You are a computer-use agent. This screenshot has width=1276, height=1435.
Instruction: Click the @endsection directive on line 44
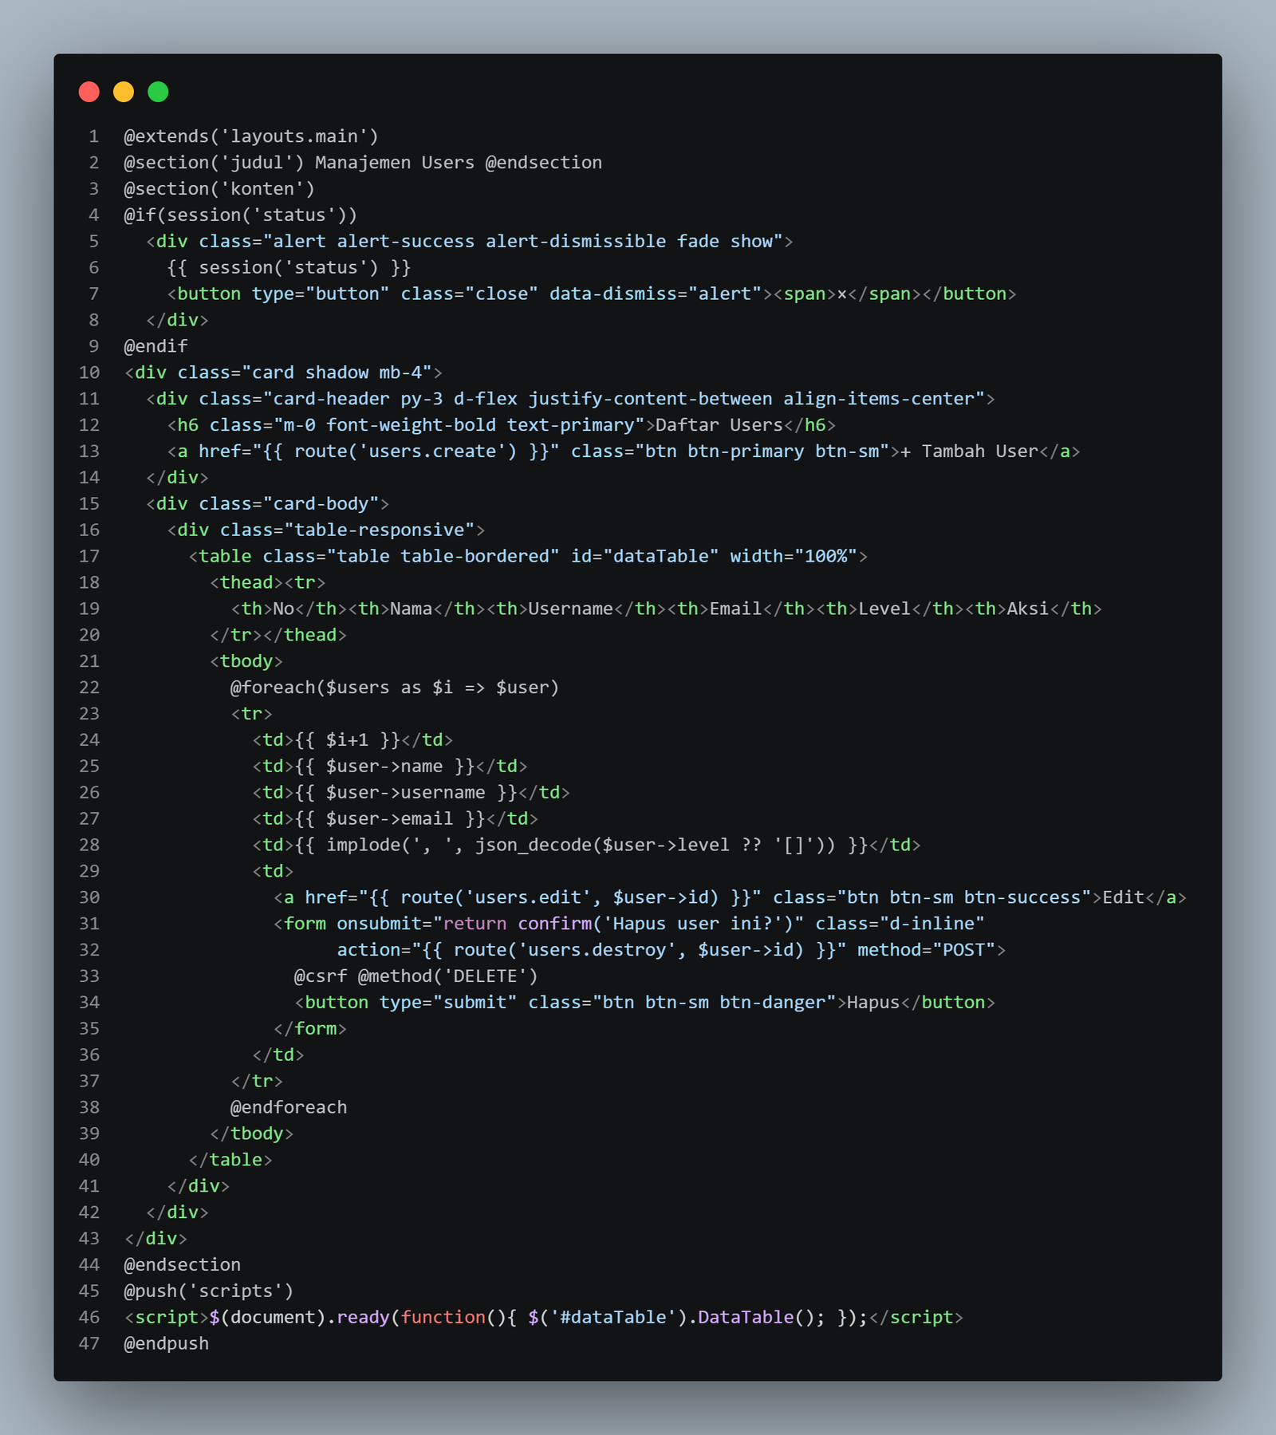[183, 1265]
